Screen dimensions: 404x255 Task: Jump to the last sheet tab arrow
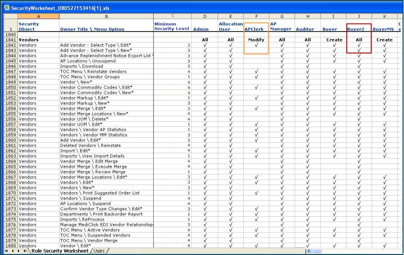25,251
